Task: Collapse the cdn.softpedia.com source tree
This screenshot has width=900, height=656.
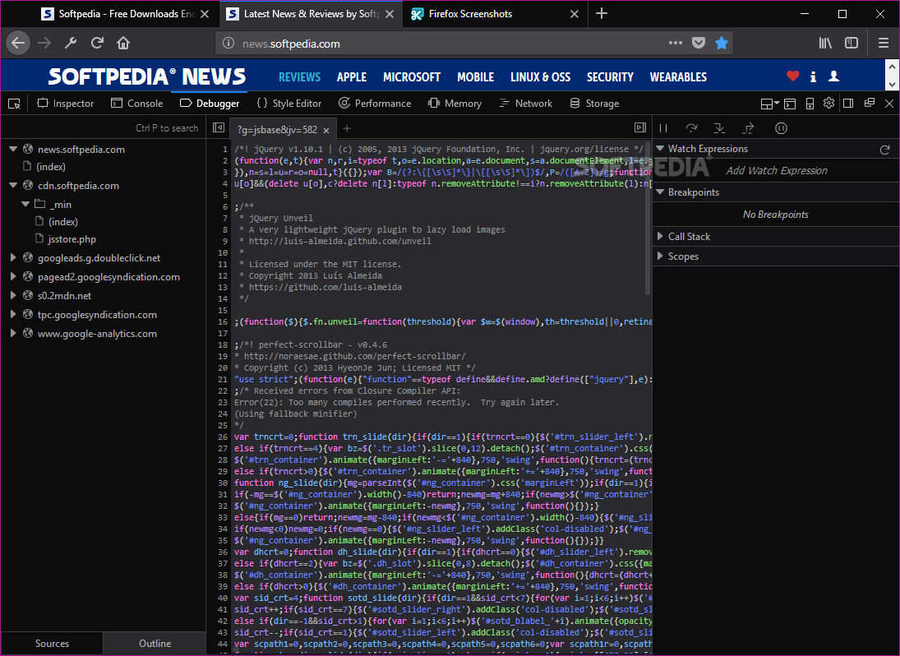Action: [x=13, y=186]
